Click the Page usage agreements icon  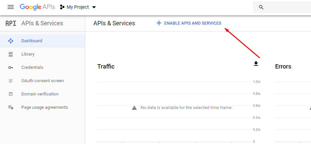[x=10, y=107]
